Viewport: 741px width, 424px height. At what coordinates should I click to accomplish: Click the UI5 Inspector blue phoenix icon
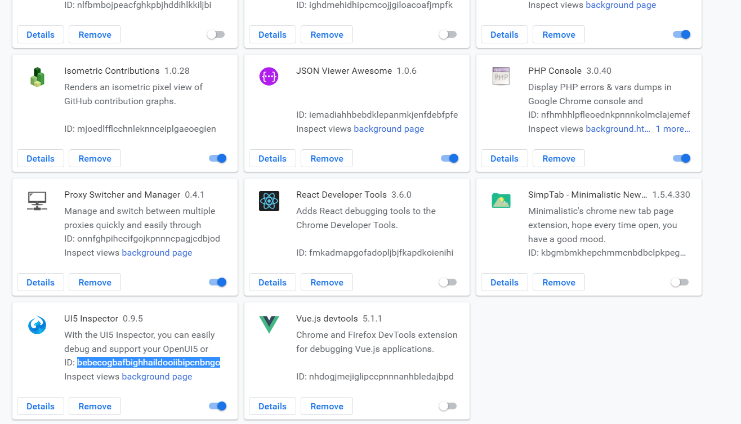click(x=37, y=325)
